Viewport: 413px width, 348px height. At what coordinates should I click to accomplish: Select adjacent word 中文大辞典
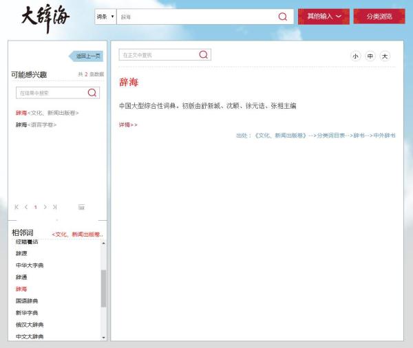tap(30, 336)
